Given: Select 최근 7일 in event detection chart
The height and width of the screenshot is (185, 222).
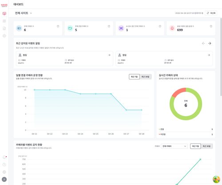Looking at the screenshot, I should point(195,146).
